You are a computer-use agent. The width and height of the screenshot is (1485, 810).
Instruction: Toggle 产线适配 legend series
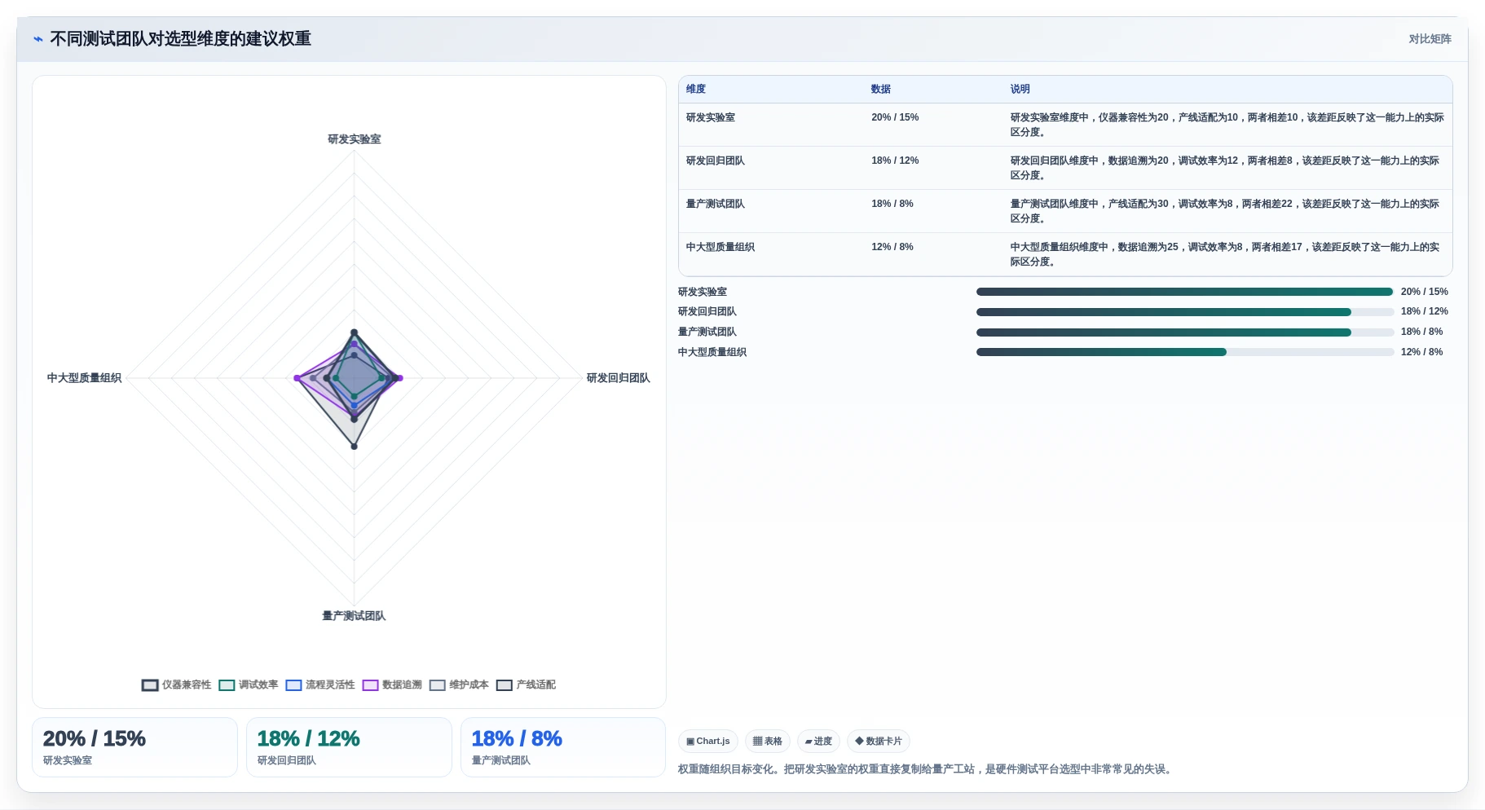coord(526,685)
